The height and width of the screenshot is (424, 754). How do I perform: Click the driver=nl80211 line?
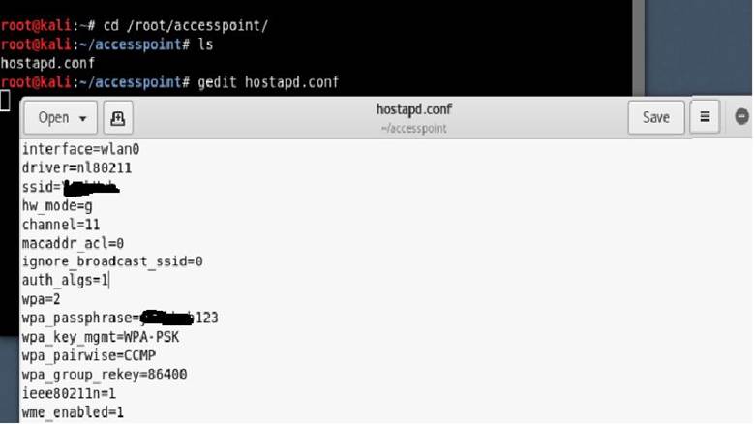pos(76,168)
